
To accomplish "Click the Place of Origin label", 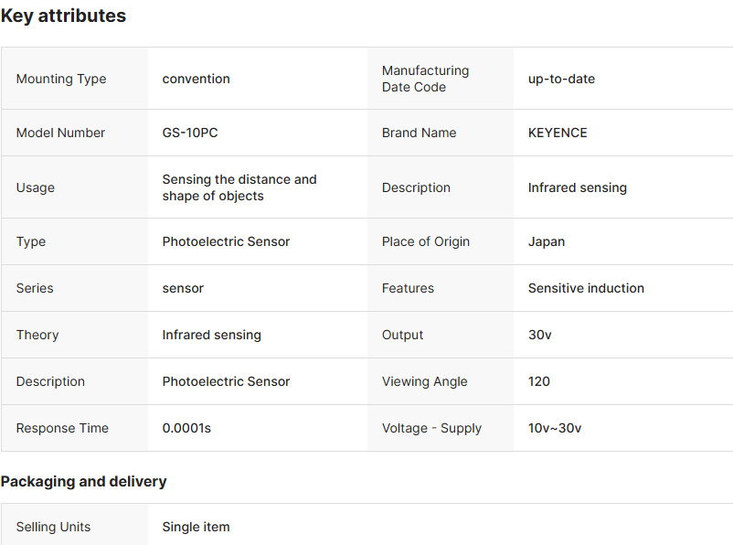I will coord(426,241).
